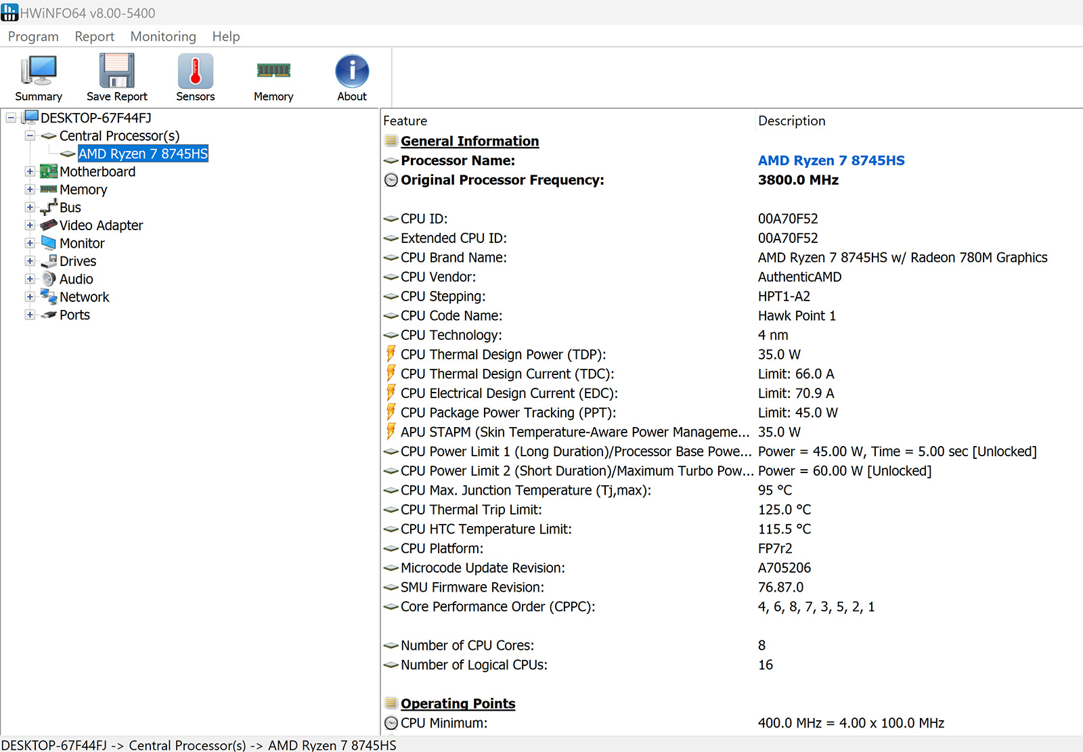Click the status bar path text
Viewport: 1083px width, 752px height.
click(199, 745)
